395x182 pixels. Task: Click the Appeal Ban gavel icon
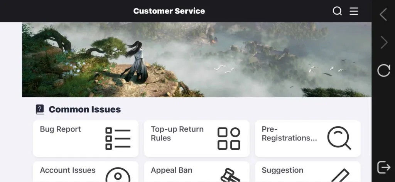[x=230, y=175]
